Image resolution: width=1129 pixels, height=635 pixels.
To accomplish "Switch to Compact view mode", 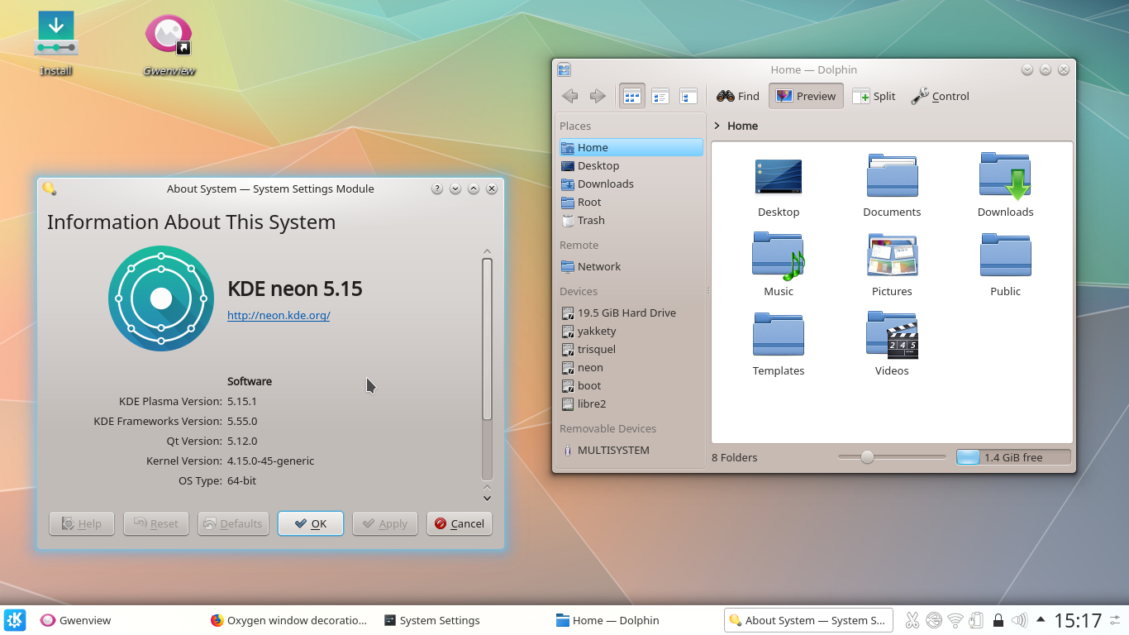I will (x=660, y=96).
